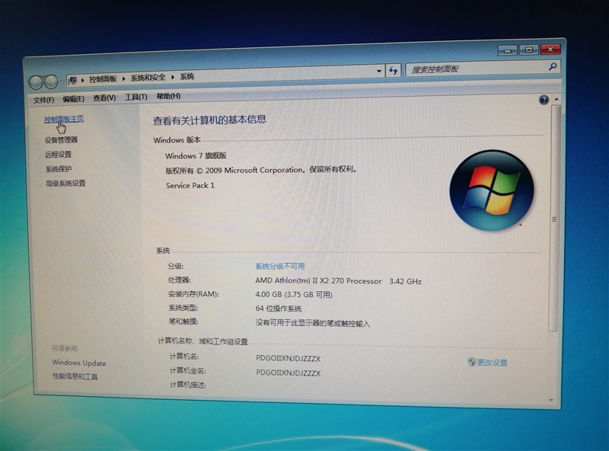Viewport: 609px width, 451px height.
Task: Open the 查看(V) menu
Action: point(104,98)
